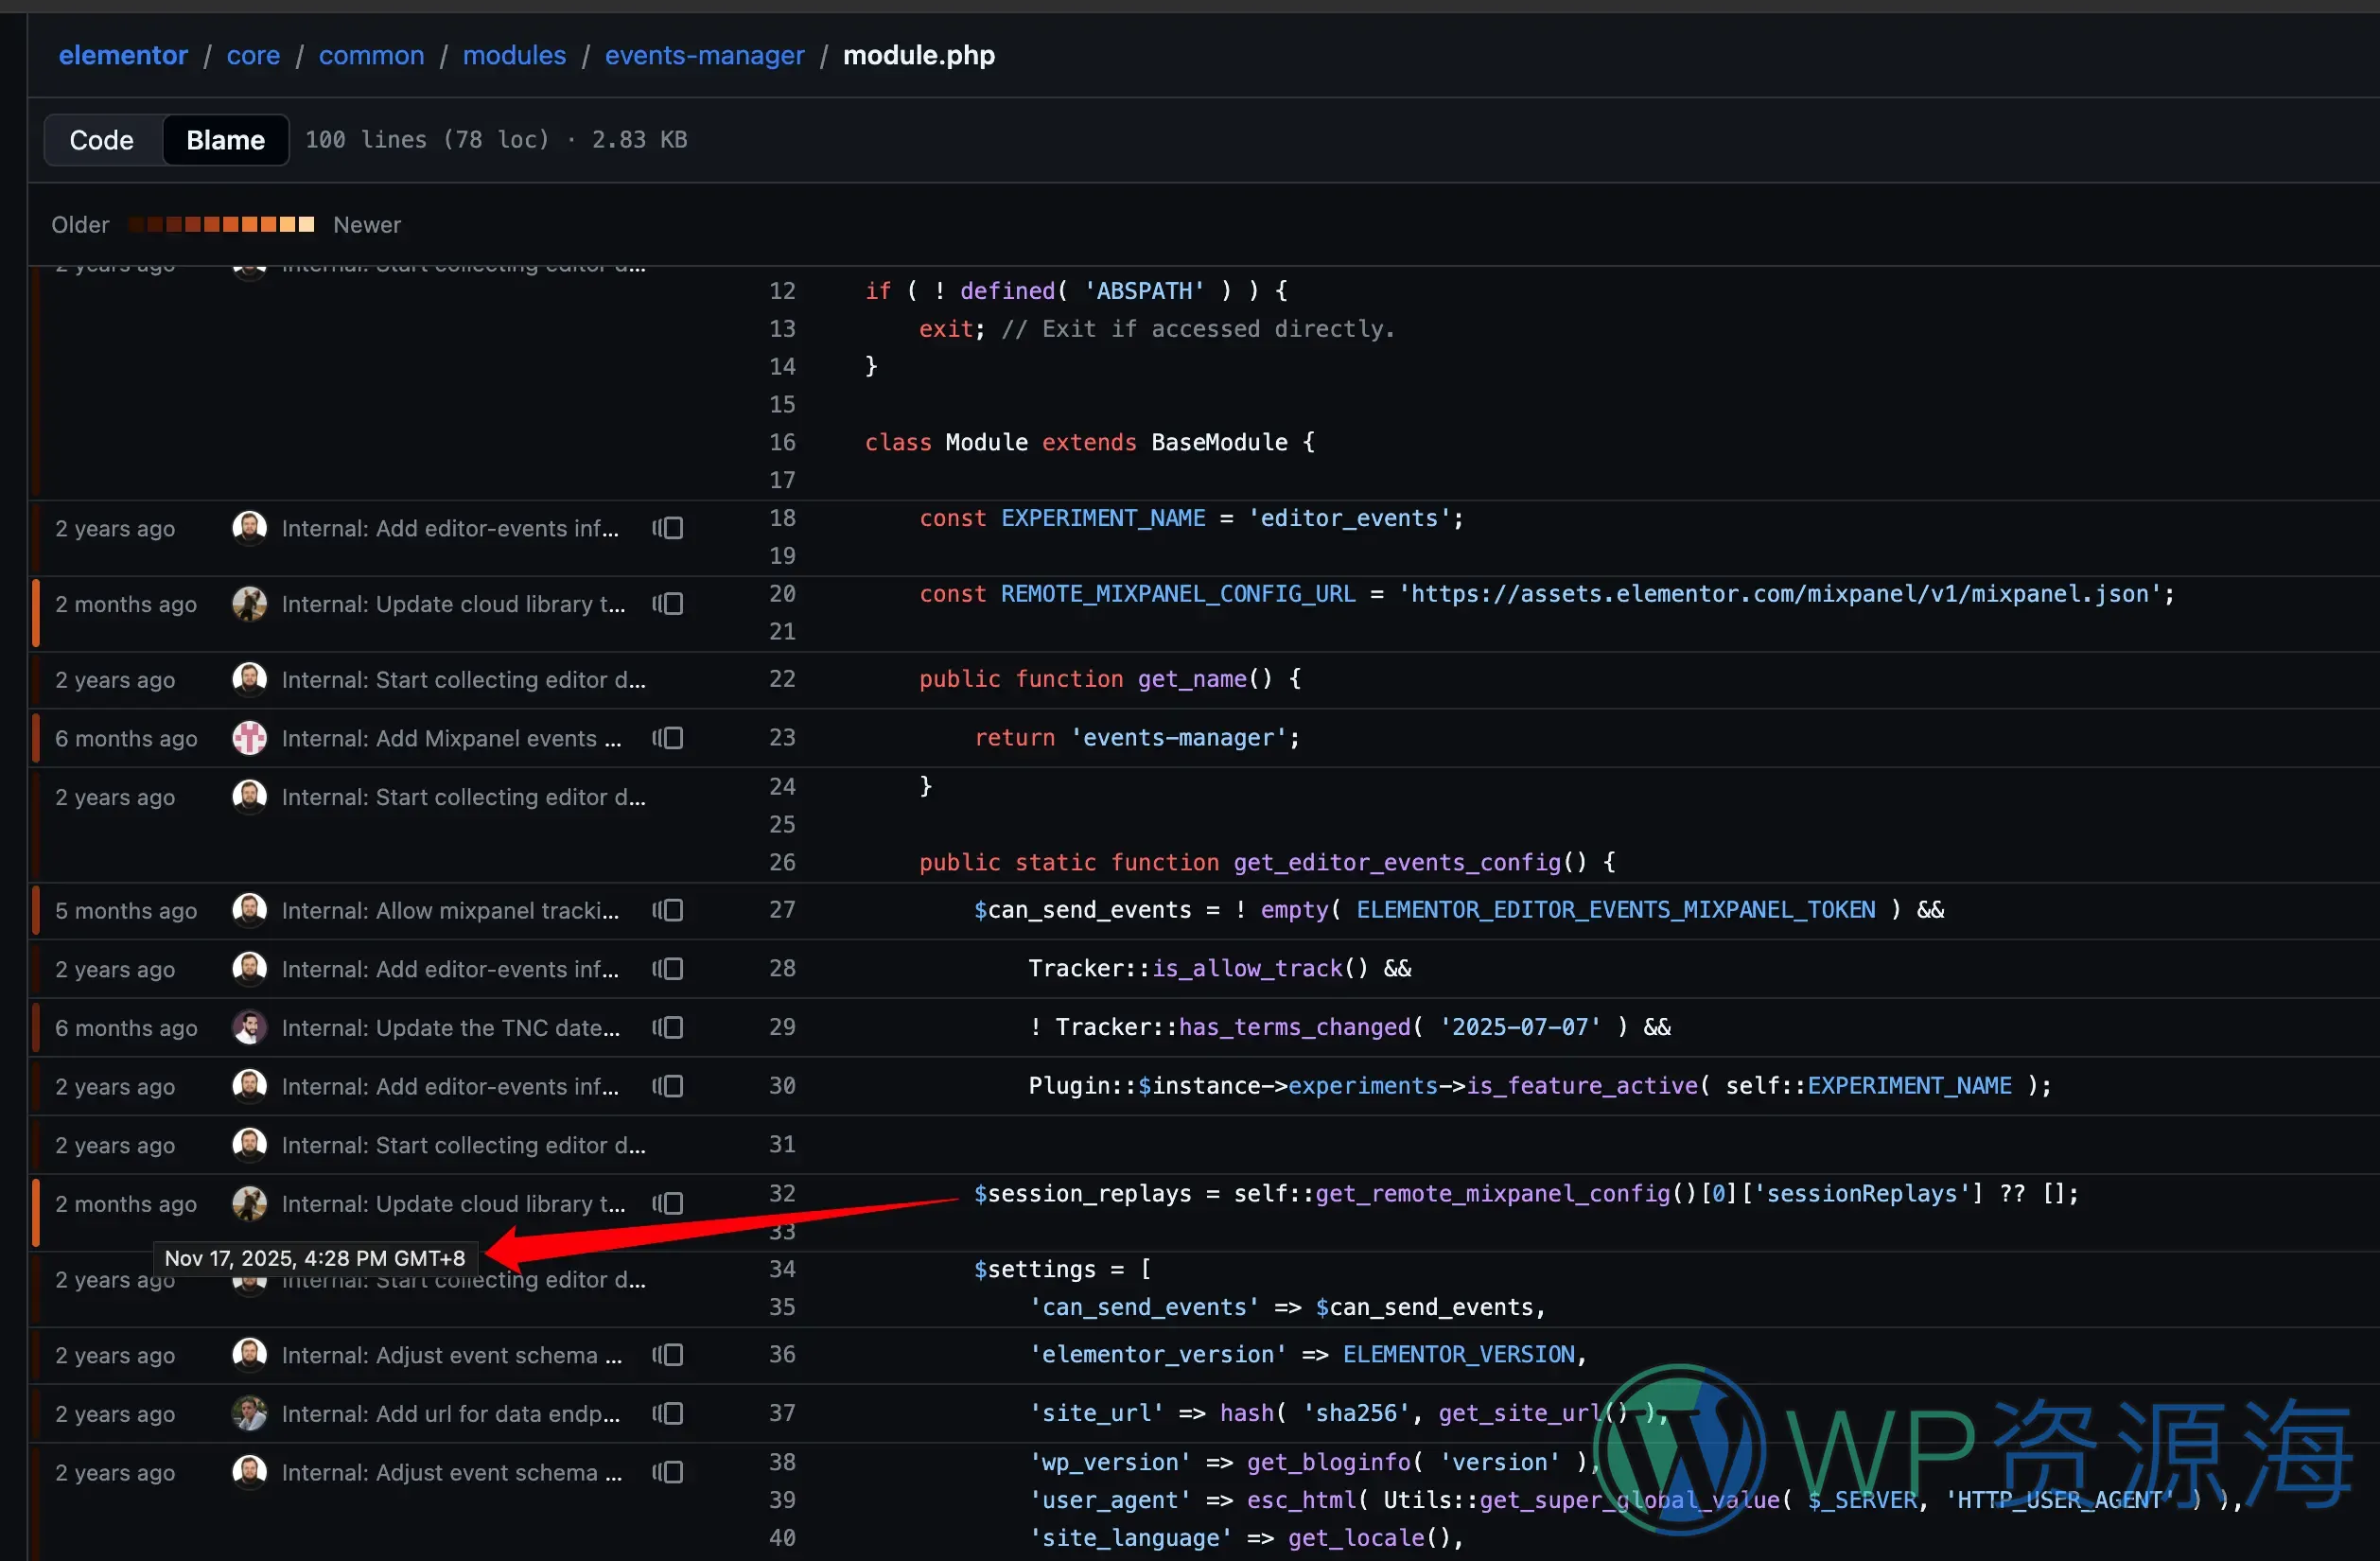Screen dimensions: 2380x1561
Task: Click blame-prior icon on line 36 row
Action: (668, 1355)
